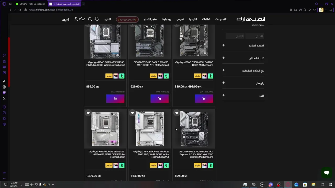Screen dimensions: 335x188
Task: Add Gigabyte B760 DS3H motherboard to cart
Action: [x=204, y=99]
